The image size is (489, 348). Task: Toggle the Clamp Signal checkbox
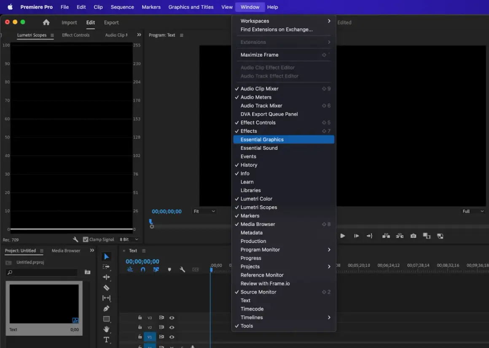(x=86, y=239)
